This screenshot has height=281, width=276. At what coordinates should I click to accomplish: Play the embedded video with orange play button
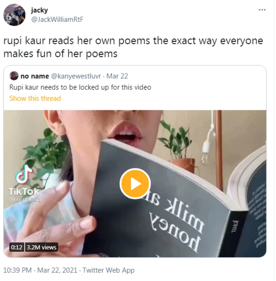click(135, 184)
